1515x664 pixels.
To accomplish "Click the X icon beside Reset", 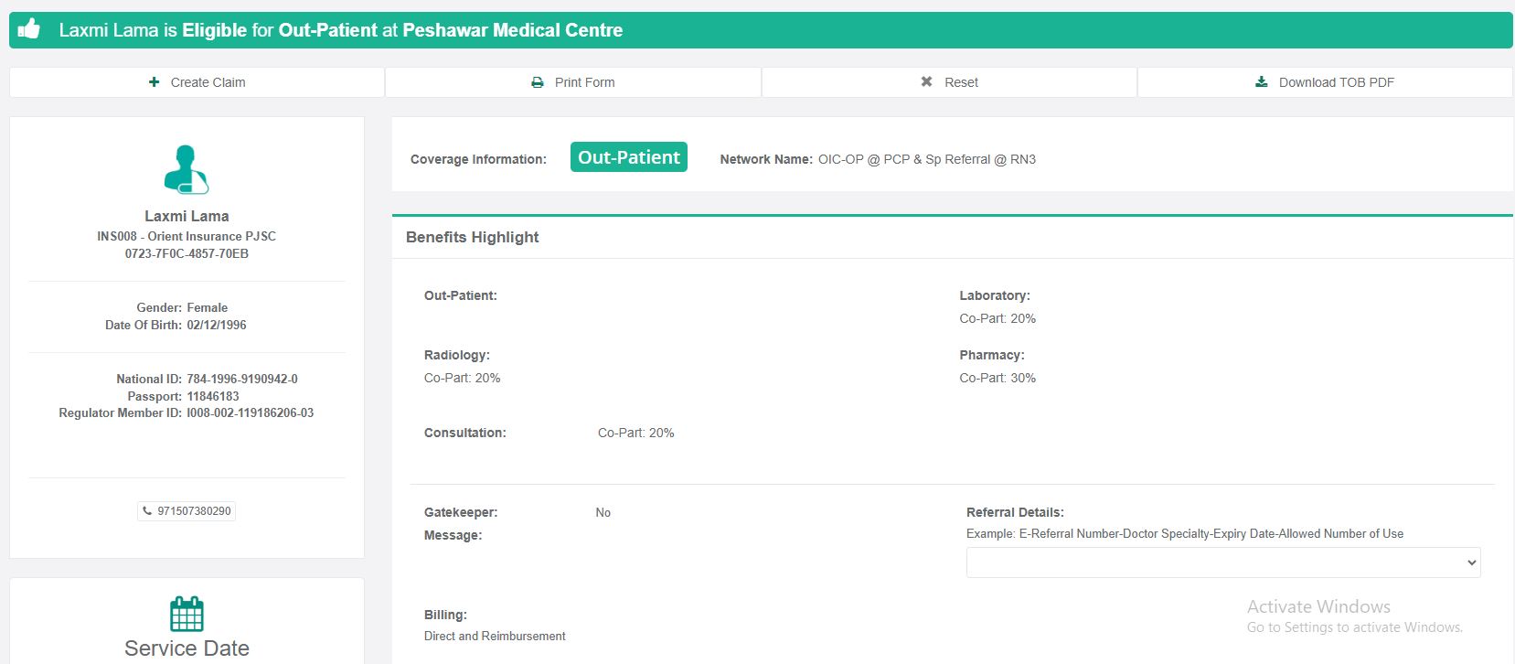I will click(926, 82).
